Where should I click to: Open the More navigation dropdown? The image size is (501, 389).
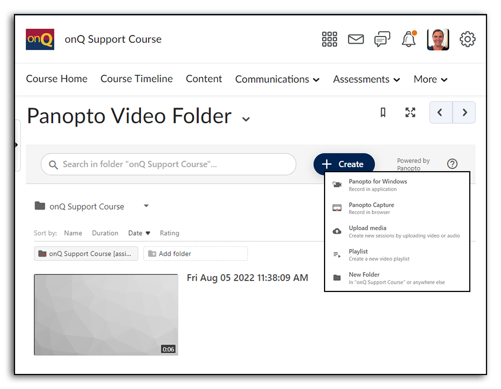(430, 79)
